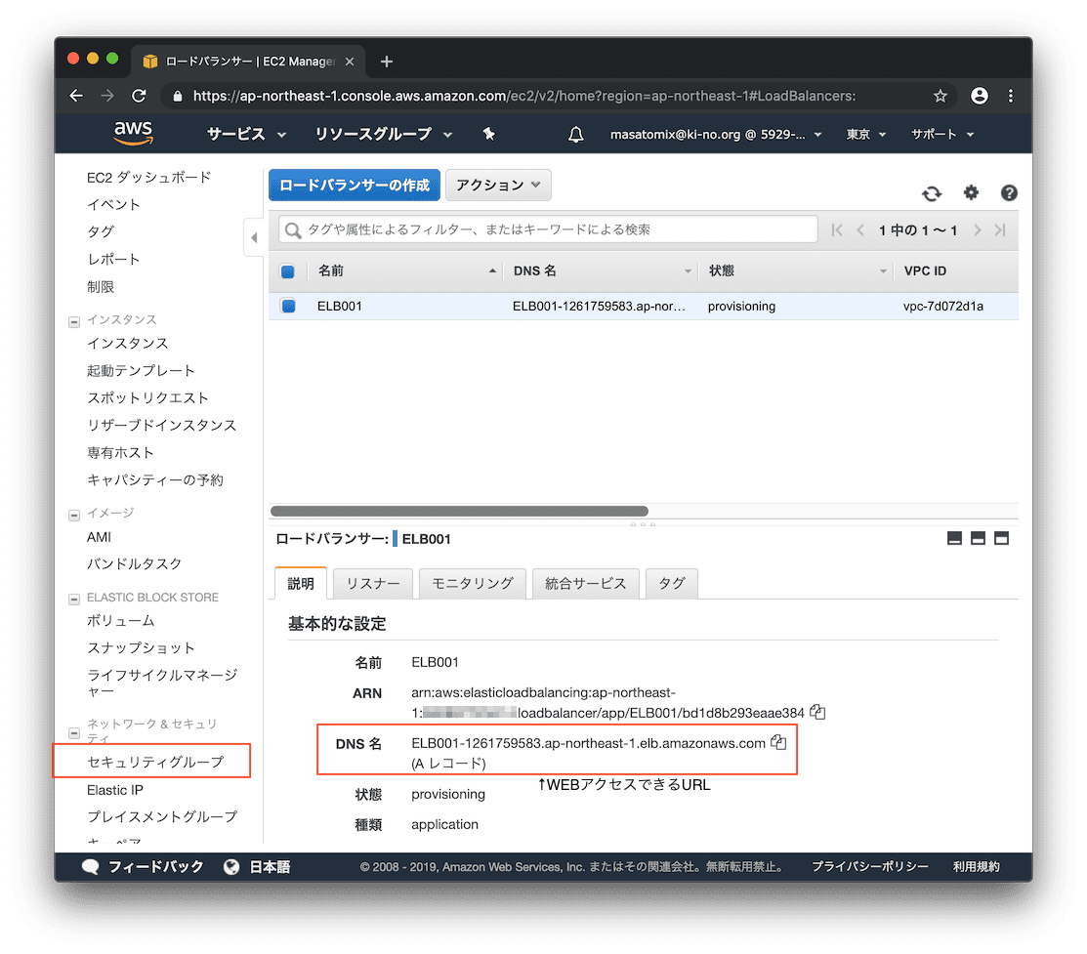Click the globe language icon in footer
1087x954 pixels.
231,867
